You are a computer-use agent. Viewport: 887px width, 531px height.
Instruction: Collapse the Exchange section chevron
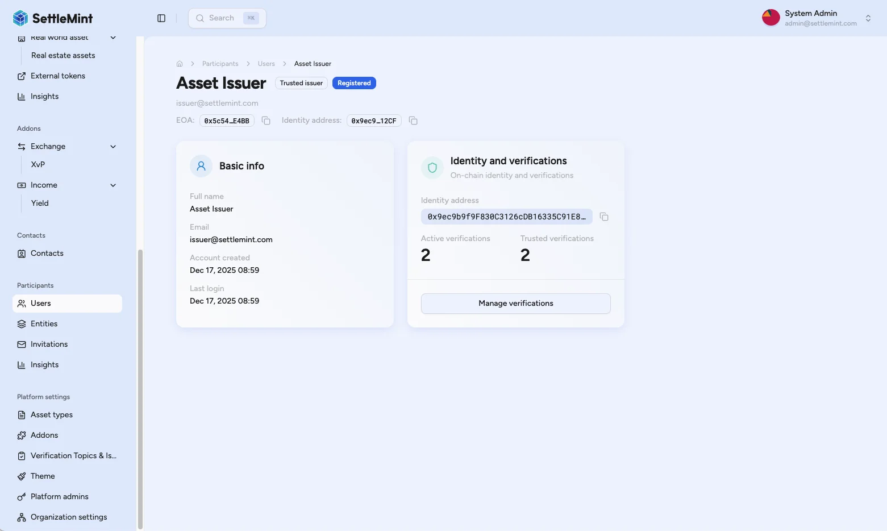[x=113, y=147]
